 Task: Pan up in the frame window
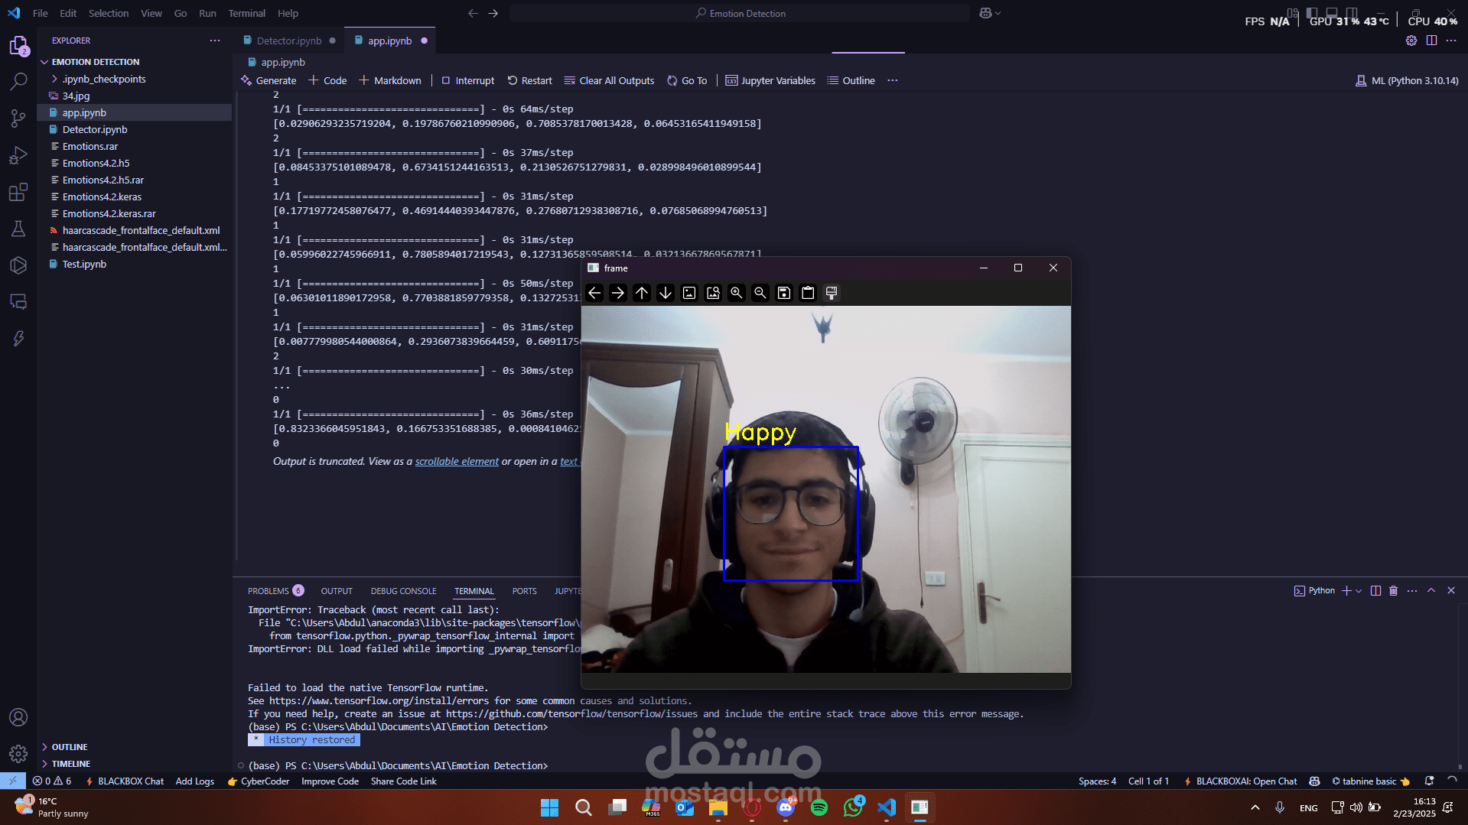[642, 293]
